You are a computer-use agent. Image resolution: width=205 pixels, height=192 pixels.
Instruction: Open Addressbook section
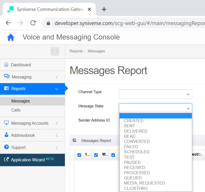32,135
